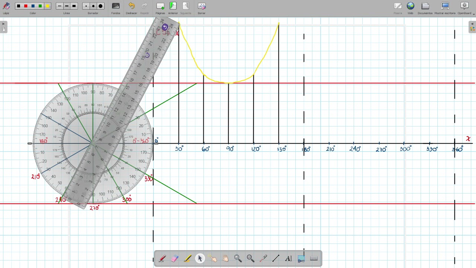The width and height of the screenshot is (476, 268).
Task: Click the 30° label on the x-axis
Action: click(x=179, y=149)
